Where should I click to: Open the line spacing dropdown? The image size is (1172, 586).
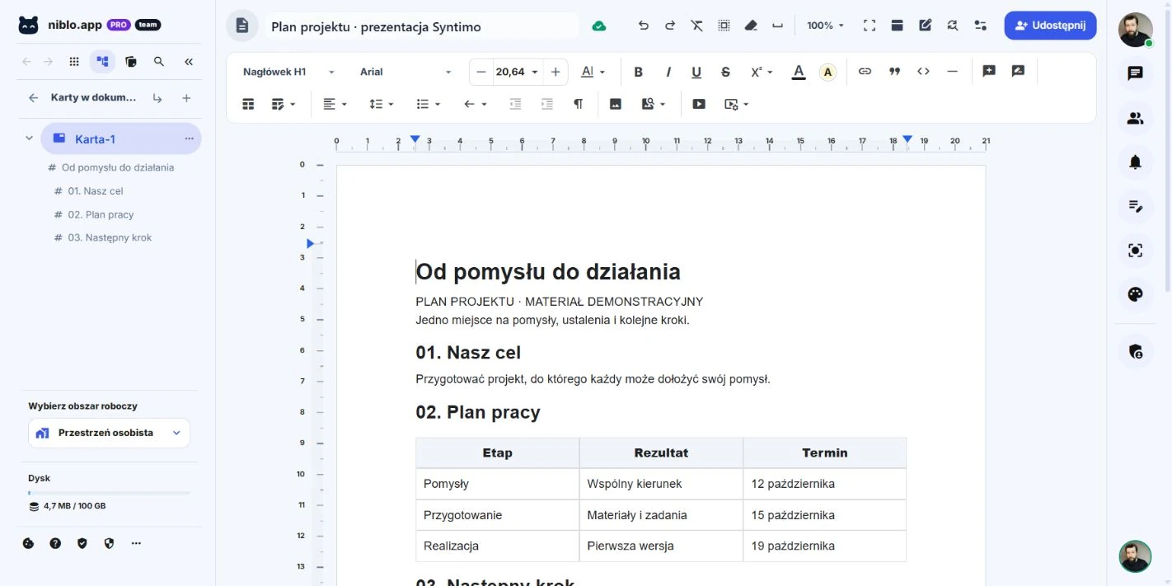(381, 104)
